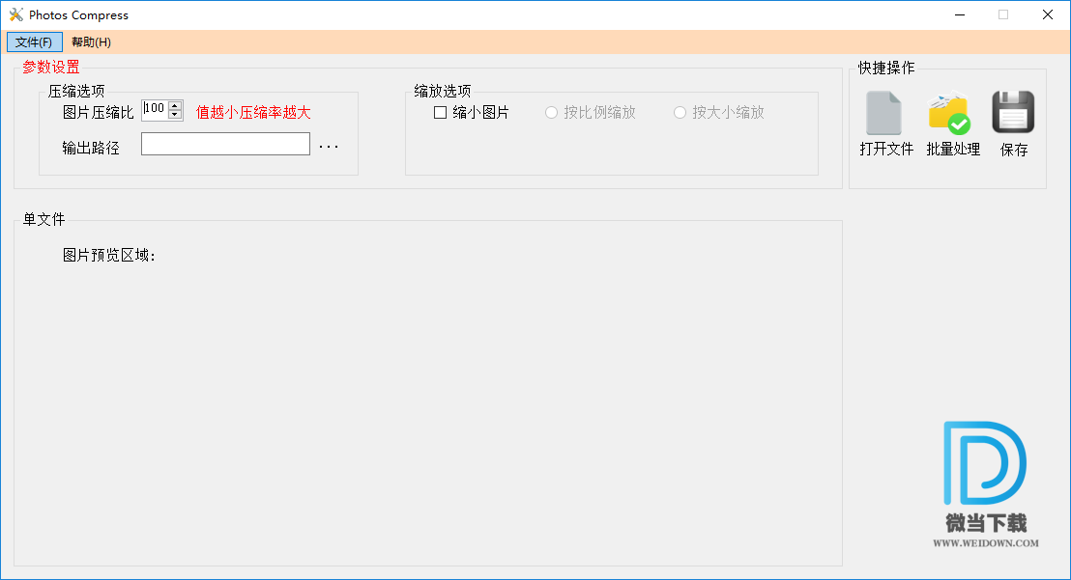Open the 文件(F) menu
Viewport: 1071px width, 580px height.
[x=34, y=42]
